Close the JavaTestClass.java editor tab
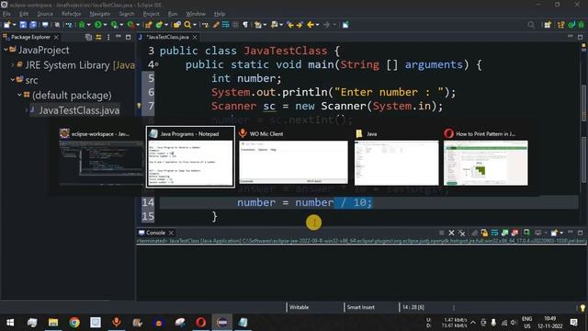The height and width of the screenshot is (331, 588). coord(195,37)
